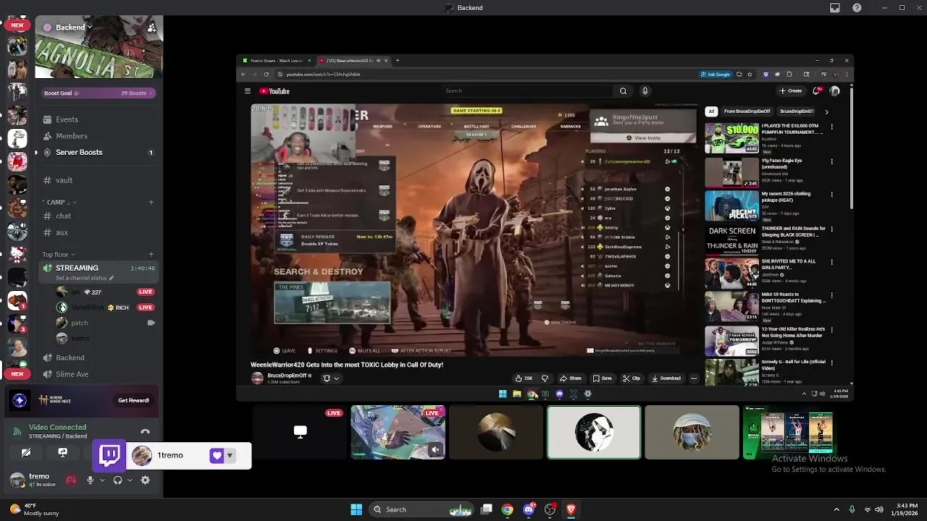Screen dimensions: 927x521
Task: Open the Hello Kitty server icon
Action: (x=17, y=254)
